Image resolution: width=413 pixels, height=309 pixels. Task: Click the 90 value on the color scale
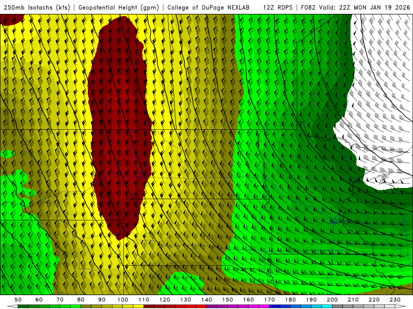click(x=102, y=300)
